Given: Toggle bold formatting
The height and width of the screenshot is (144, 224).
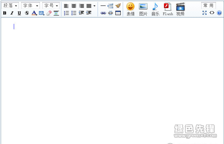Looking at the screenshot, I should tap(4, 13).
